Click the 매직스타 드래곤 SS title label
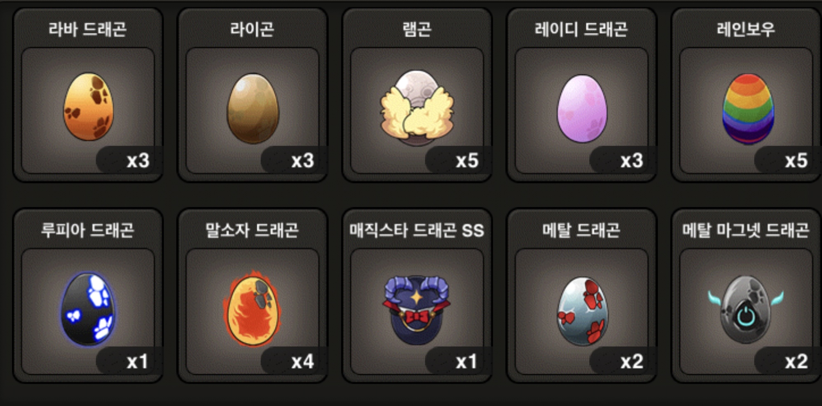The image size is (822, 406). click(417, 230)
